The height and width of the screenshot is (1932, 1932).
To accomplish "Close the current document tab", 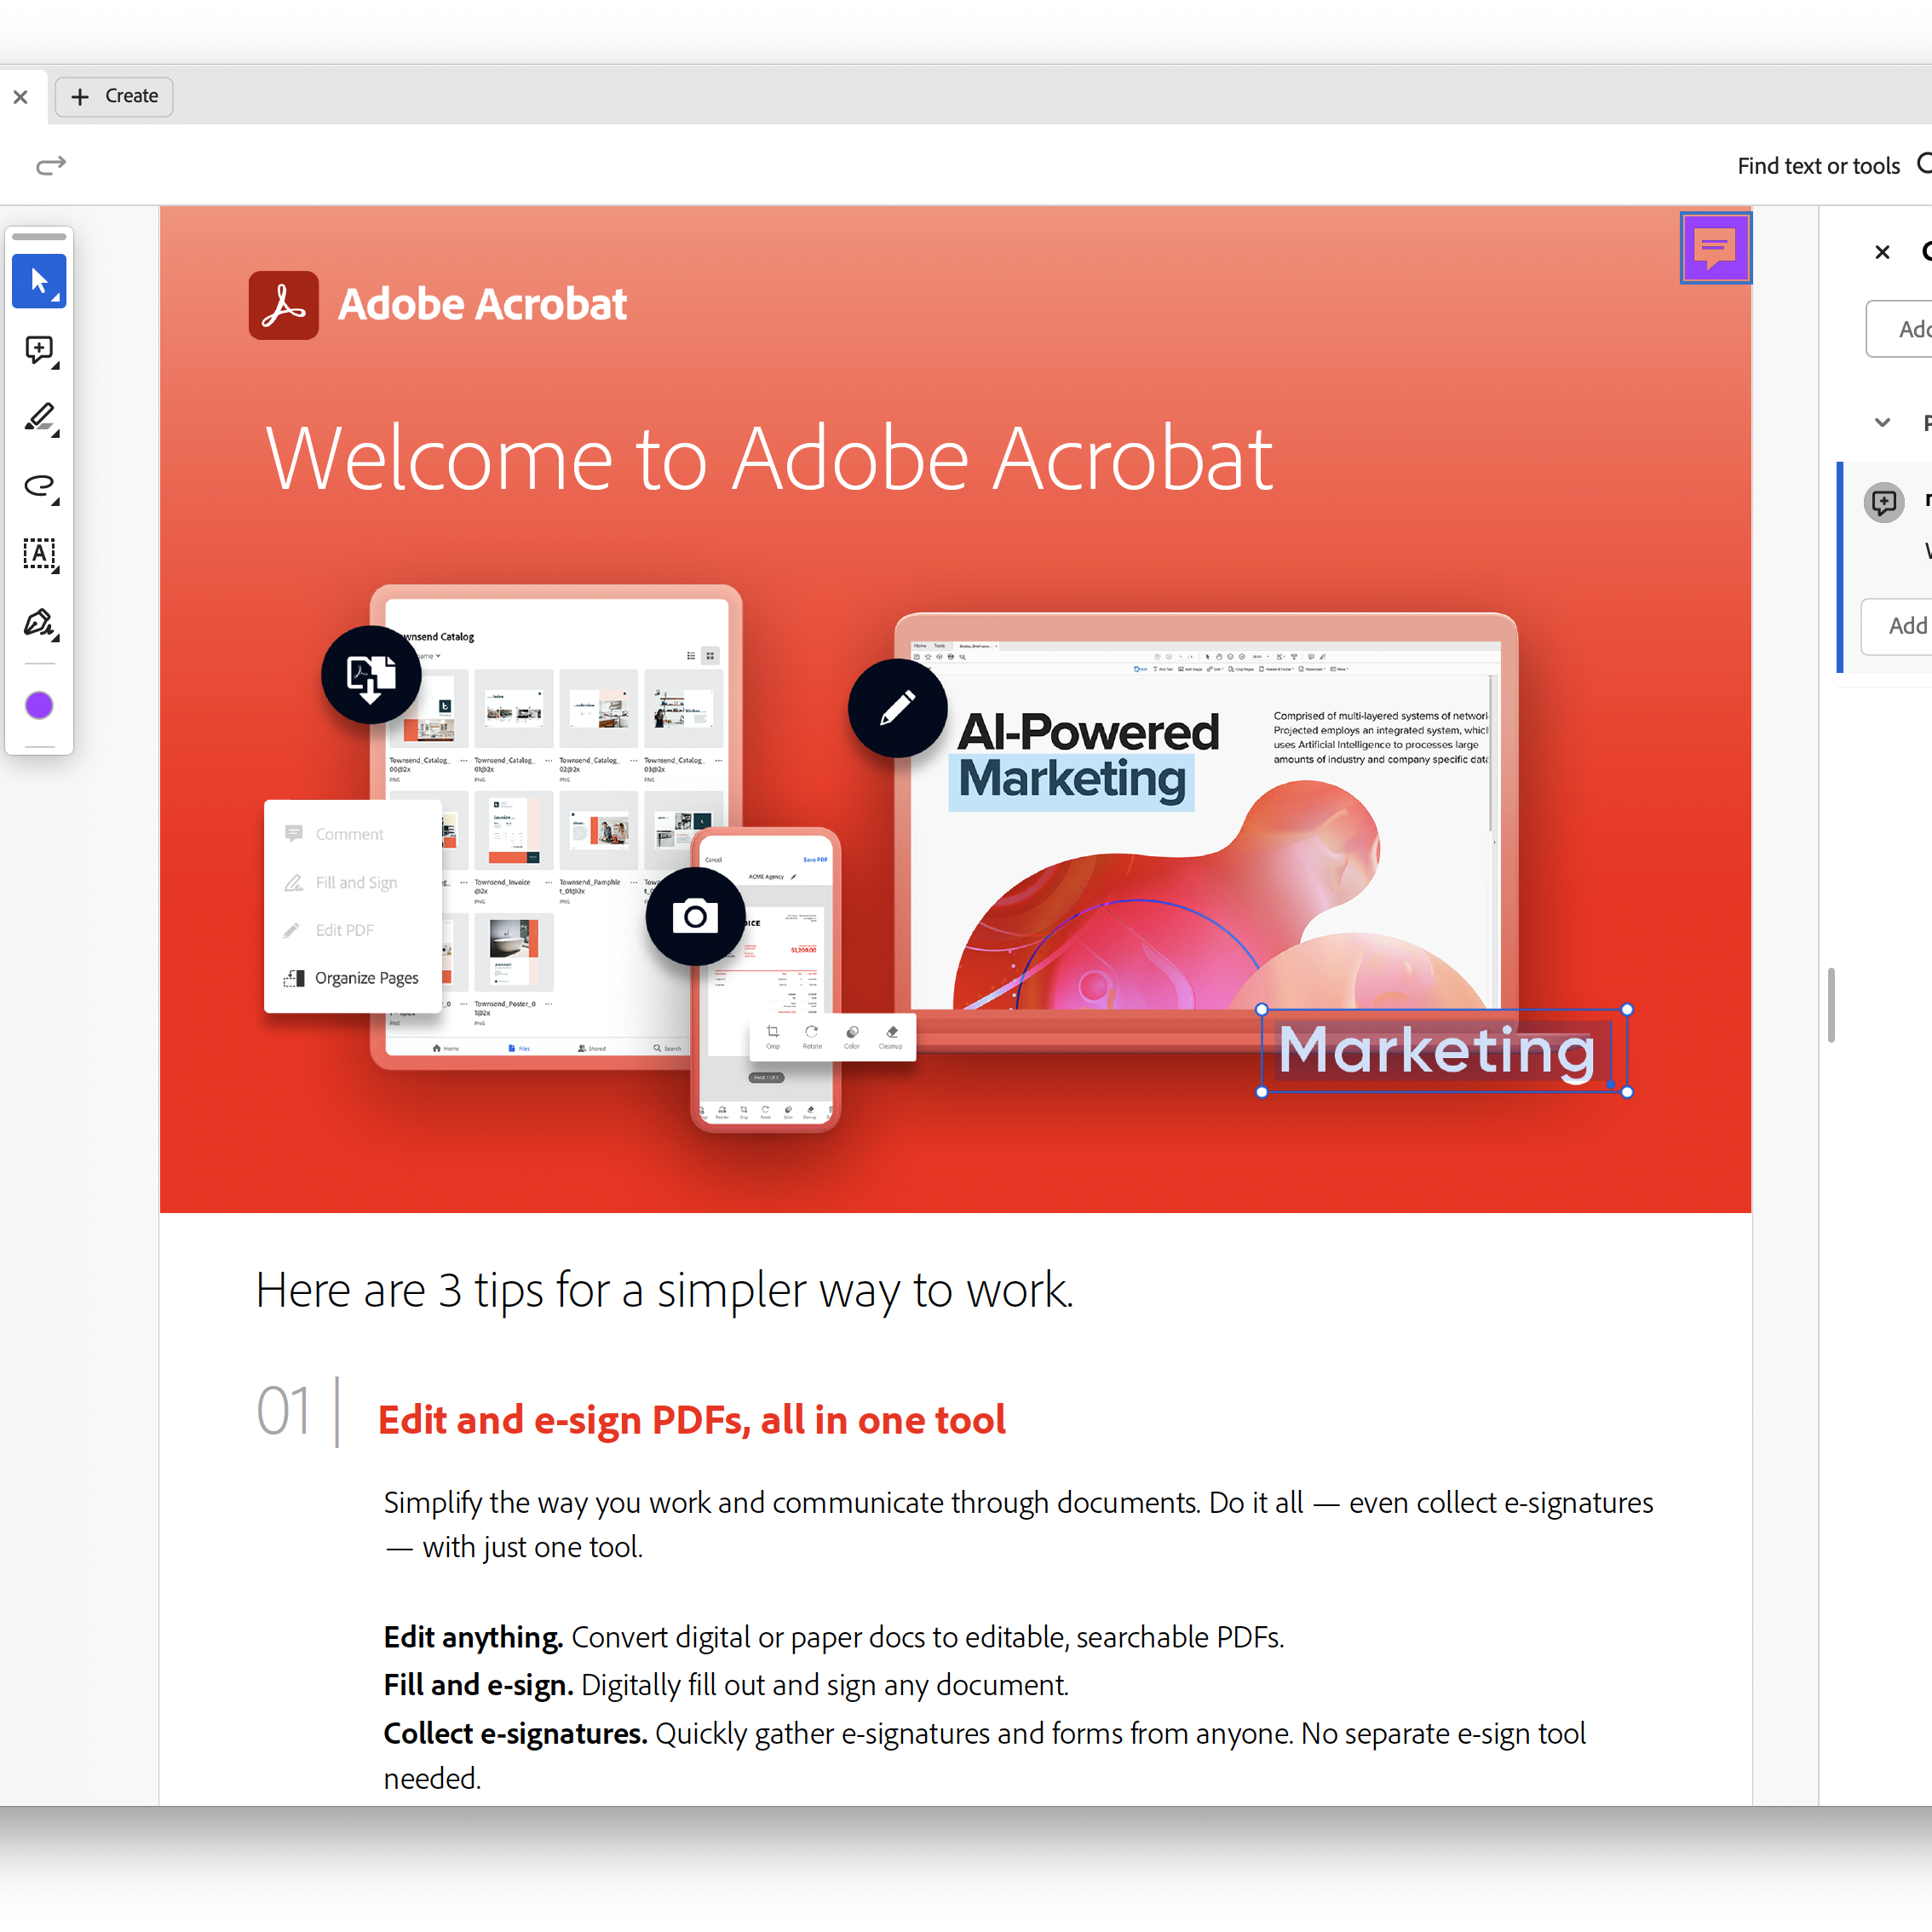I will point(20,97).
